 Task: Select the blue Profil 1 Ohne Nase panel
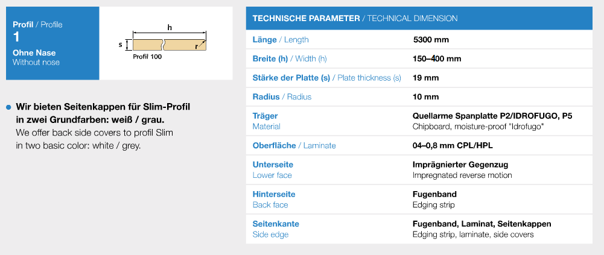tap(52, 43)
